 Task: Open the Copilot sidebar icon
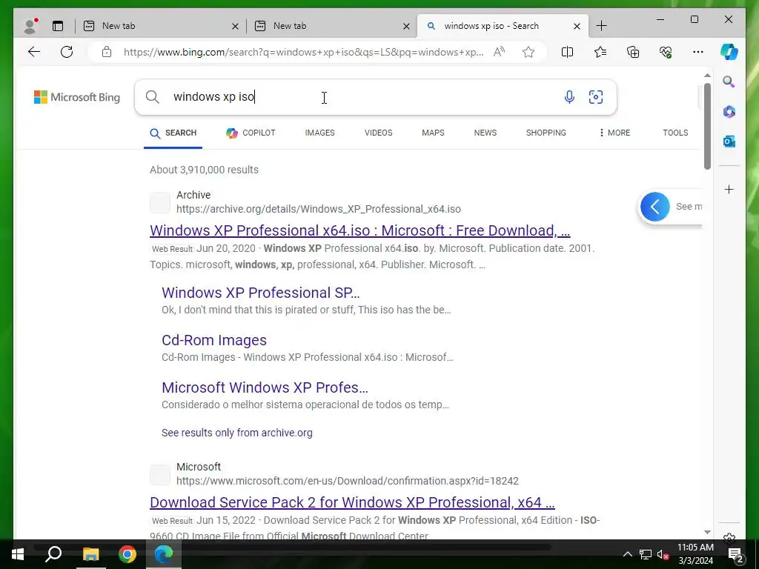pos(729,52)
